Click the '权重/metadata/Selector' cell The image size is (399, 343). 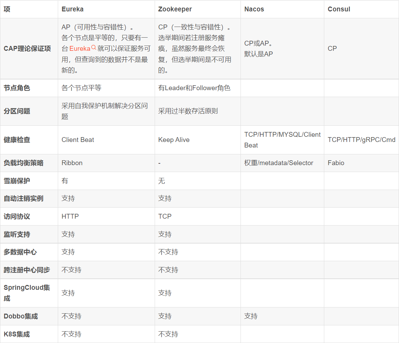(x=282, y=163)
